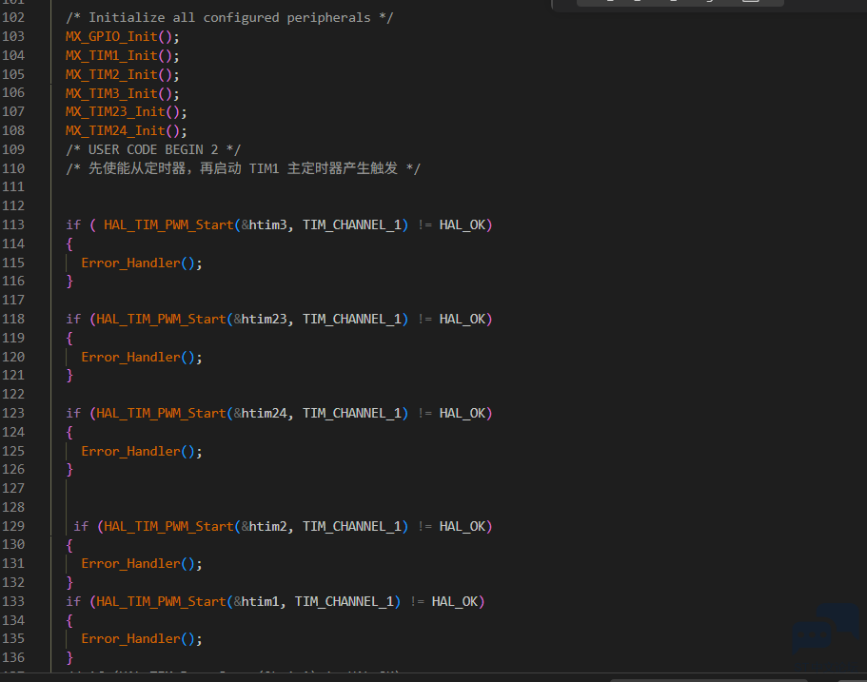Click Error_Handler call on line 125
Image resolution: width=867 pixels, height=682 pixels.
[142, 452]
